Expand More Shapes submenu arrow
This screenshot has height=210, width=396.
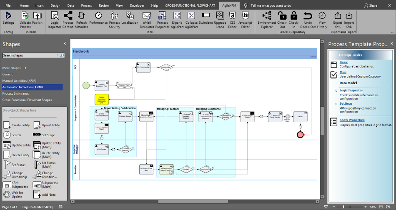(25, 68)
